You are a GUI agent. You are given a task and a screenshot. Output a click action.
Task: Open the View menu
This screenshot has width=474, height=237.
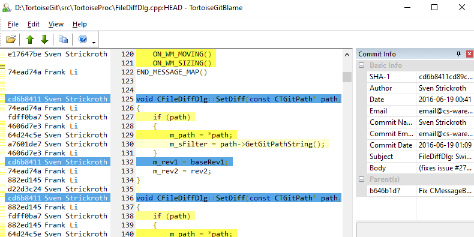(56, 24)
